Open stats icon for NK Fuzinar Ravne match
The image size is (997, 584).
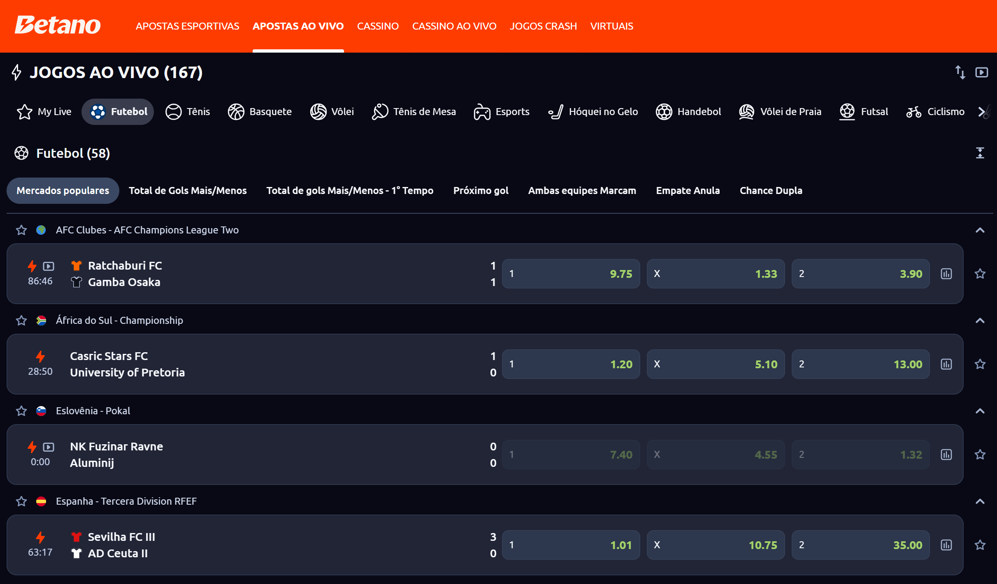tap(946, 455)
